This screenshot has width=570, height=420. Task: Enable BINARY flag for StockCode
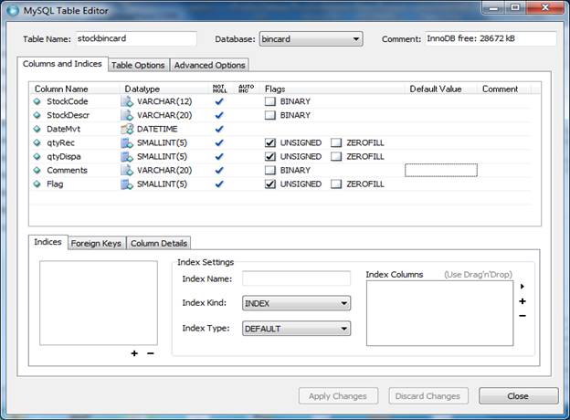pos(270,101)
